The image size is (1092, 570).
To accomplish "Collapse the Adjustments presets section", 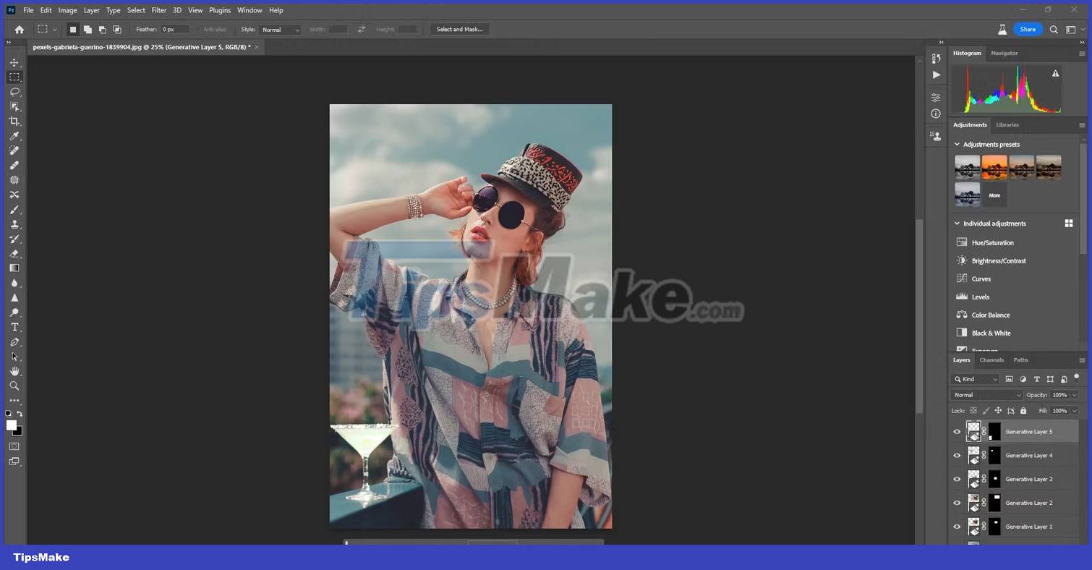I will 957,144.
